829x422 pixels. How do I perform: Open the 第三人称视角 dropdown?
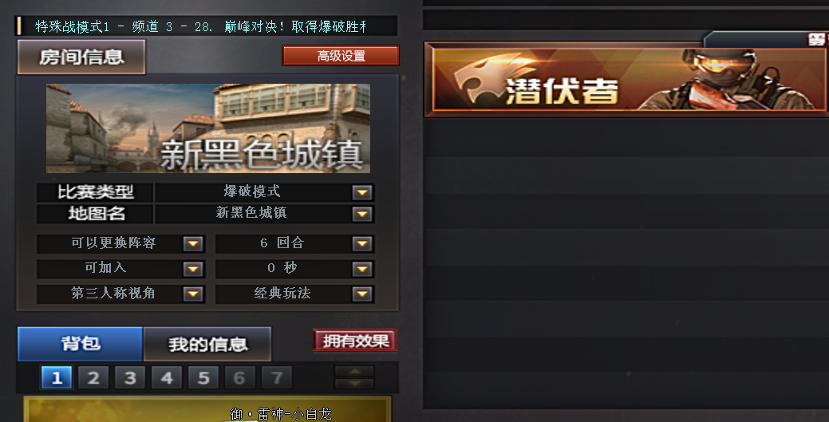coord(193,294)
